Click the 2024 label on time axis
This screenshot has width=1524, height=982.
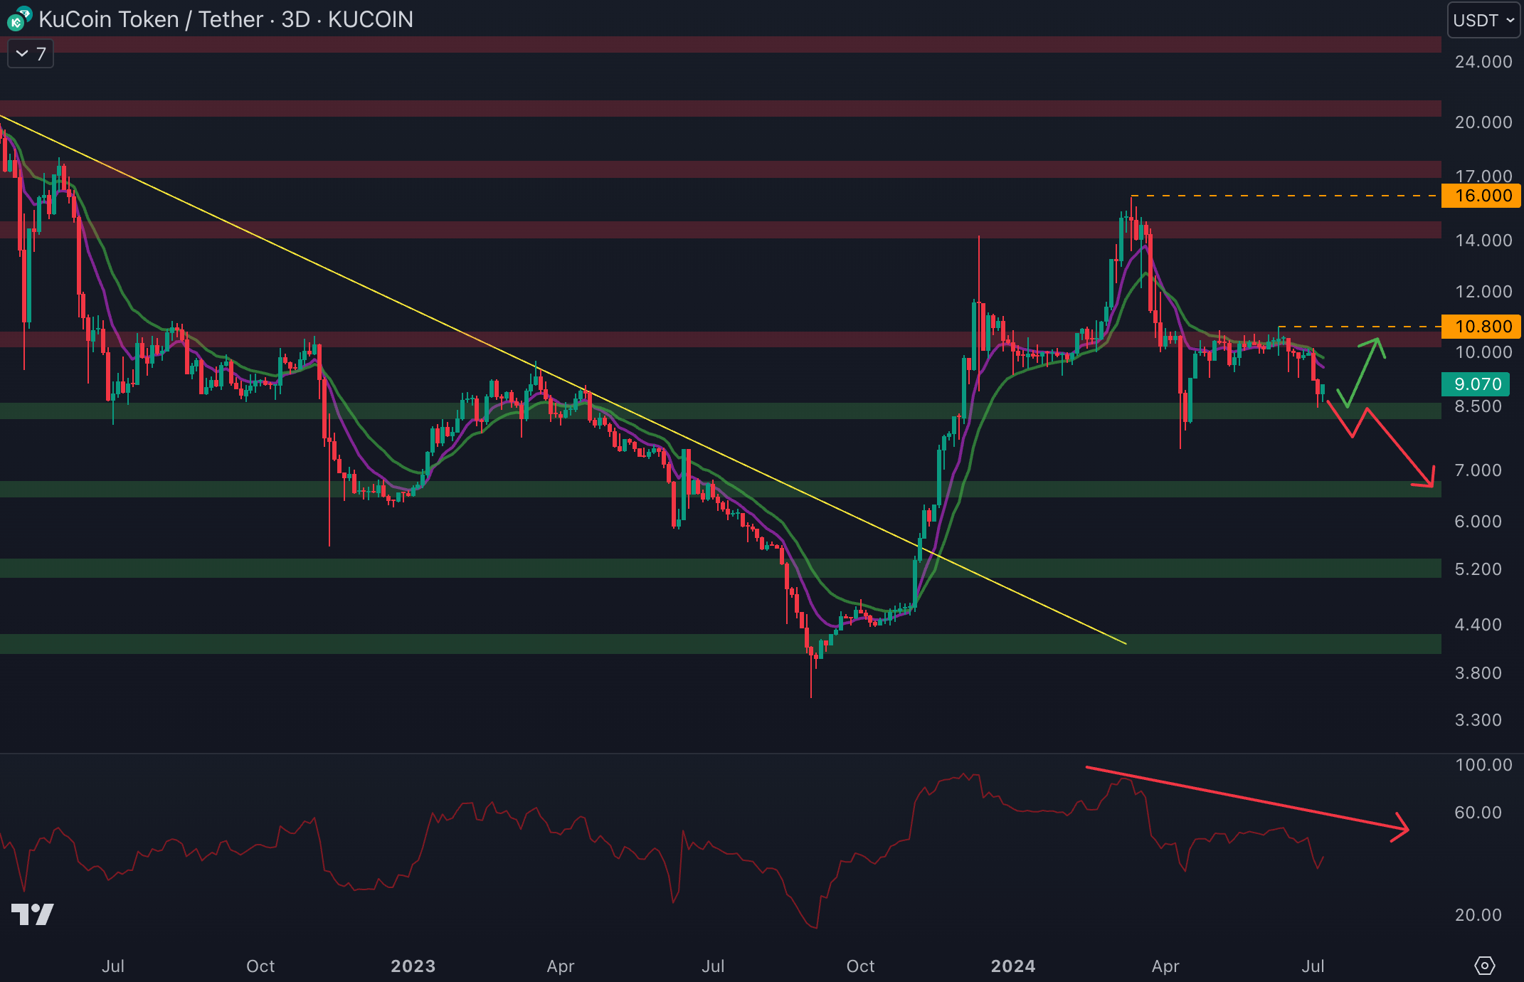pyautogui.click(x=1013, y=966)
